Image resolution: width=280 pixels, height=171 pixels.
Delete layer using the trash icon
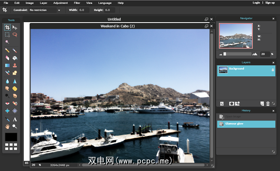268,103
